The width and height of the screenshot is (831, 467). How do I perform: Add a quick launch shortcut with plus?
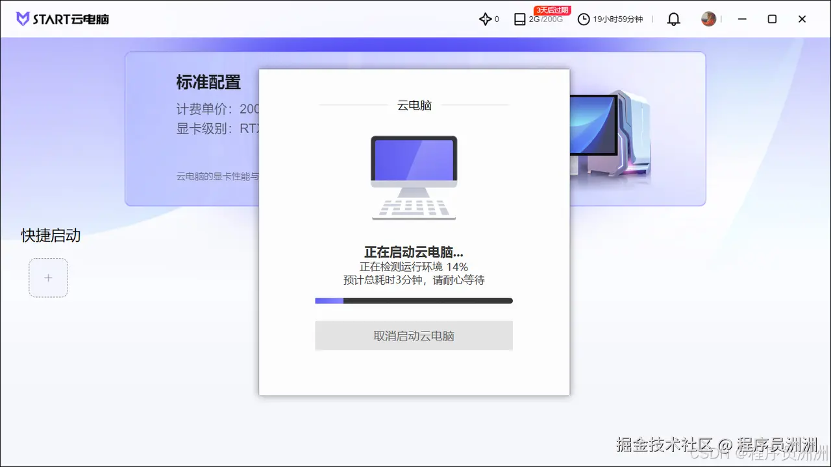48,278
